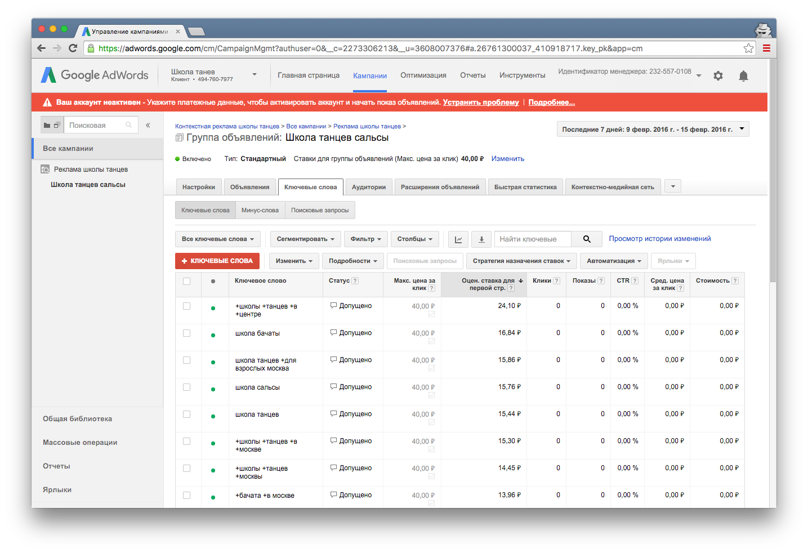Select the 'школа бачаты' keyword checkbox

[186, 333]
